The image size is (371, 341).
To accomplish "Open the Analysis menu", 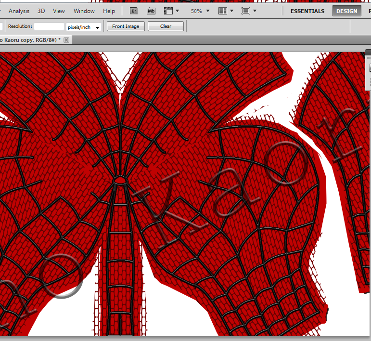I will (x=19, y=11).
